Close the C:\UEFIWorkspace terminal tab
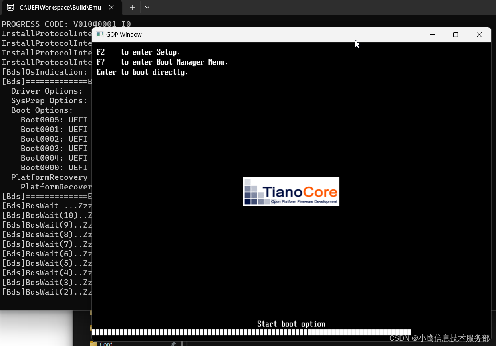The image size is (496, 346). click(112, 7)
